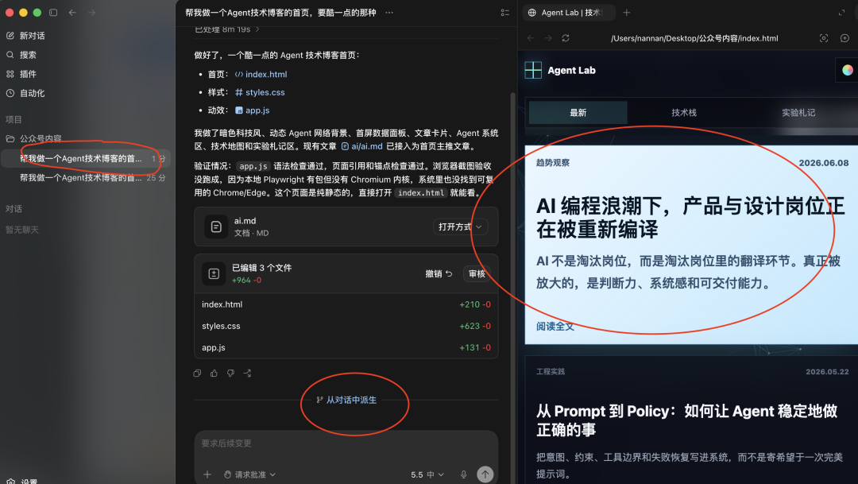Open 阅读全文 on the featured article
The image size is (858, 484).
coord(555,327)
